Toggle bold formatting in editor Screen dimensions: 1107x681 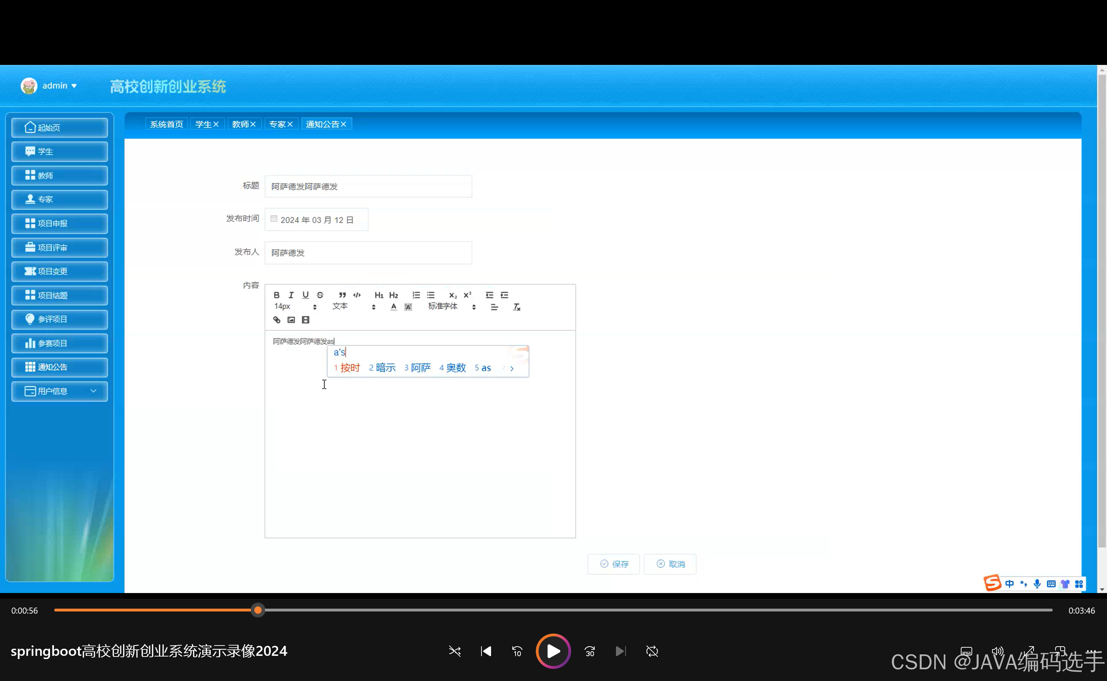[x=277, y=295]
